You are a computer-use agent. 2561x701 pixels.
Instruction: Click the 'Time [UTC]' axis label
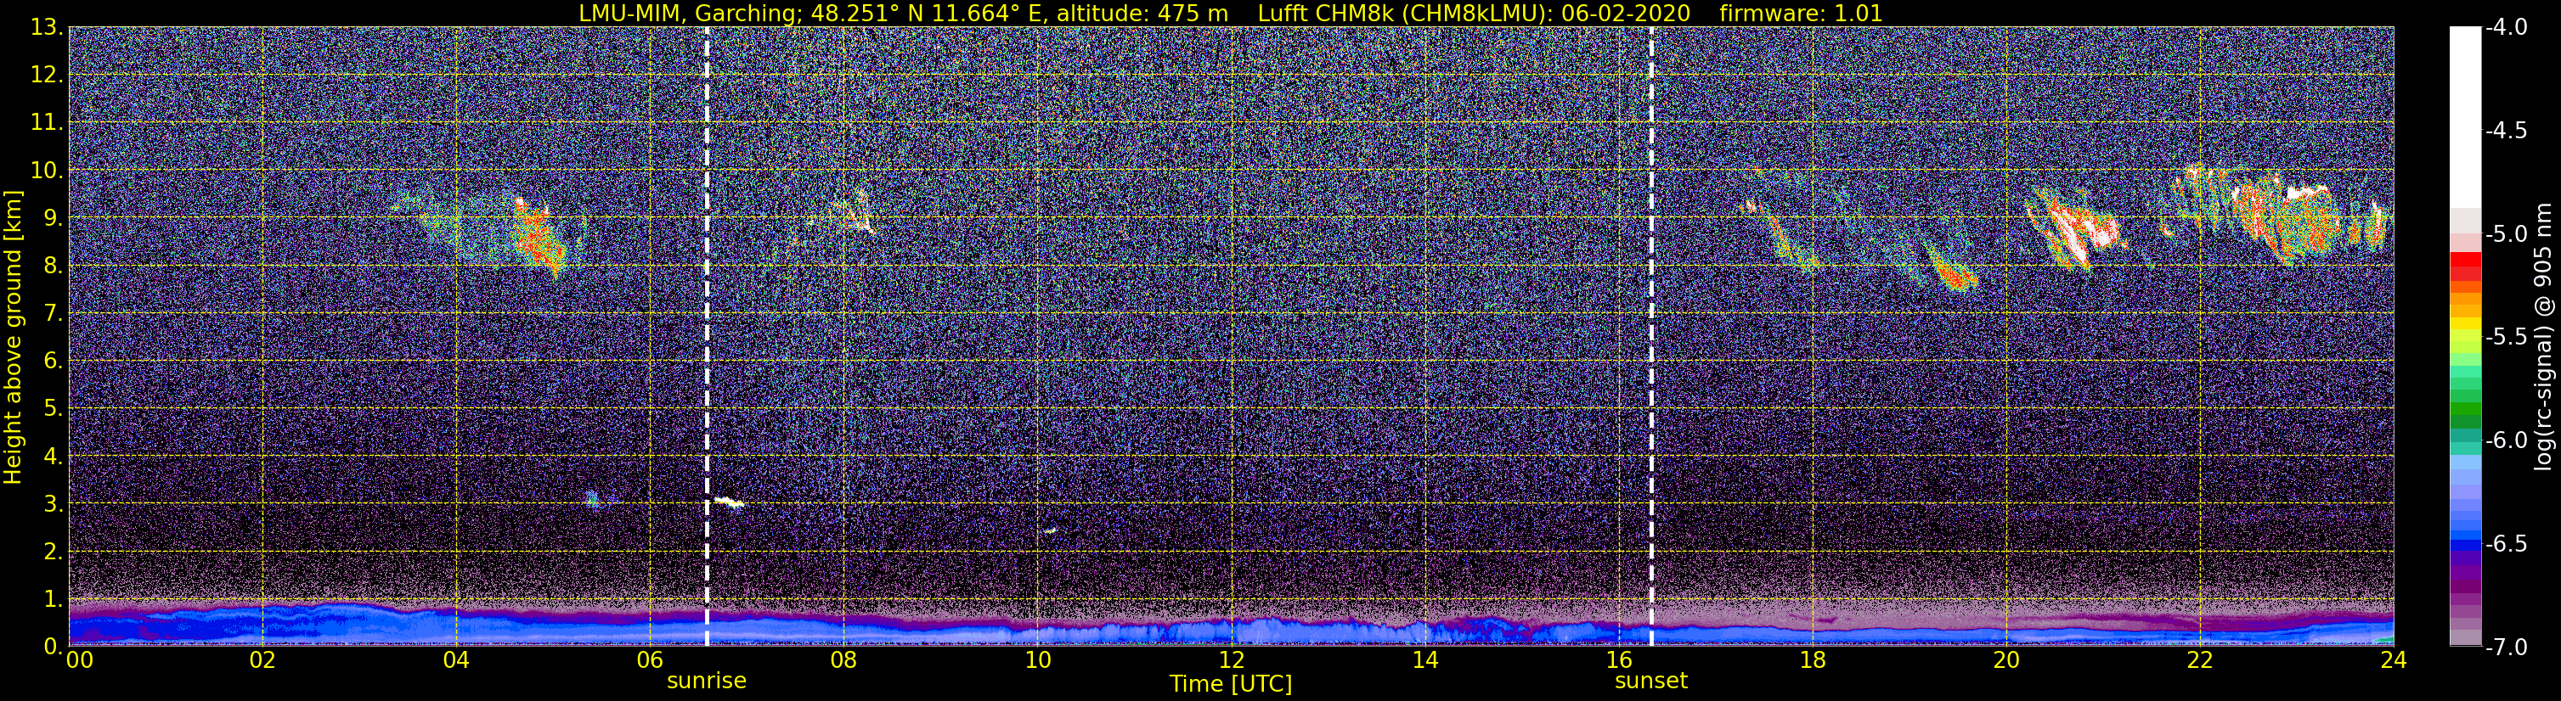point(1231,683)
